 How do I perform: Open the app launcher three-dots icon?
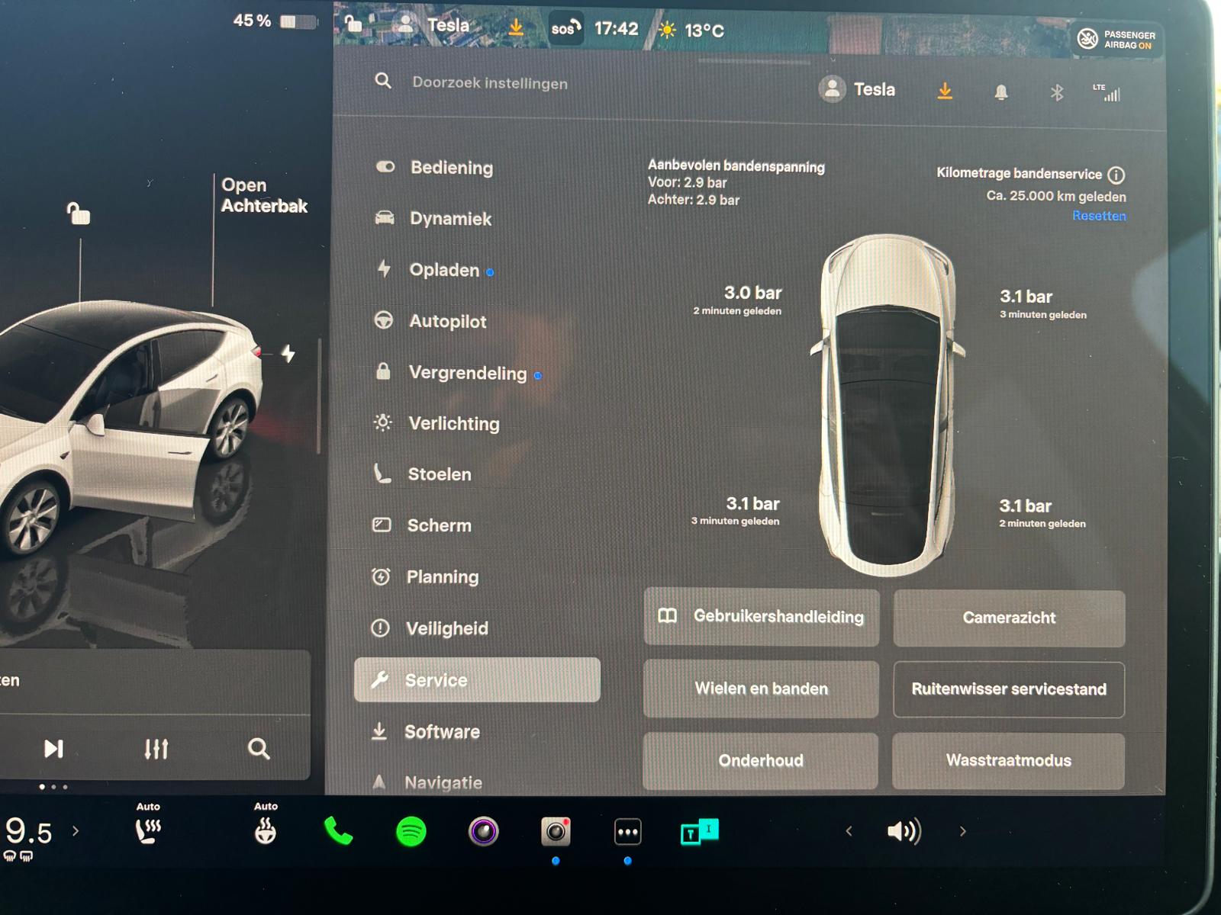pyautogui.click(x=627, y=832)
